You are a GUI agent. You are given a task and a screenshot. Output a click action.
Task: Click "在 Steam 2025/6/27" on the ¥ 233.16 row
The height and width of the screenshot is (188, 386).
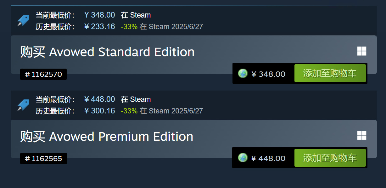[171, 27]
